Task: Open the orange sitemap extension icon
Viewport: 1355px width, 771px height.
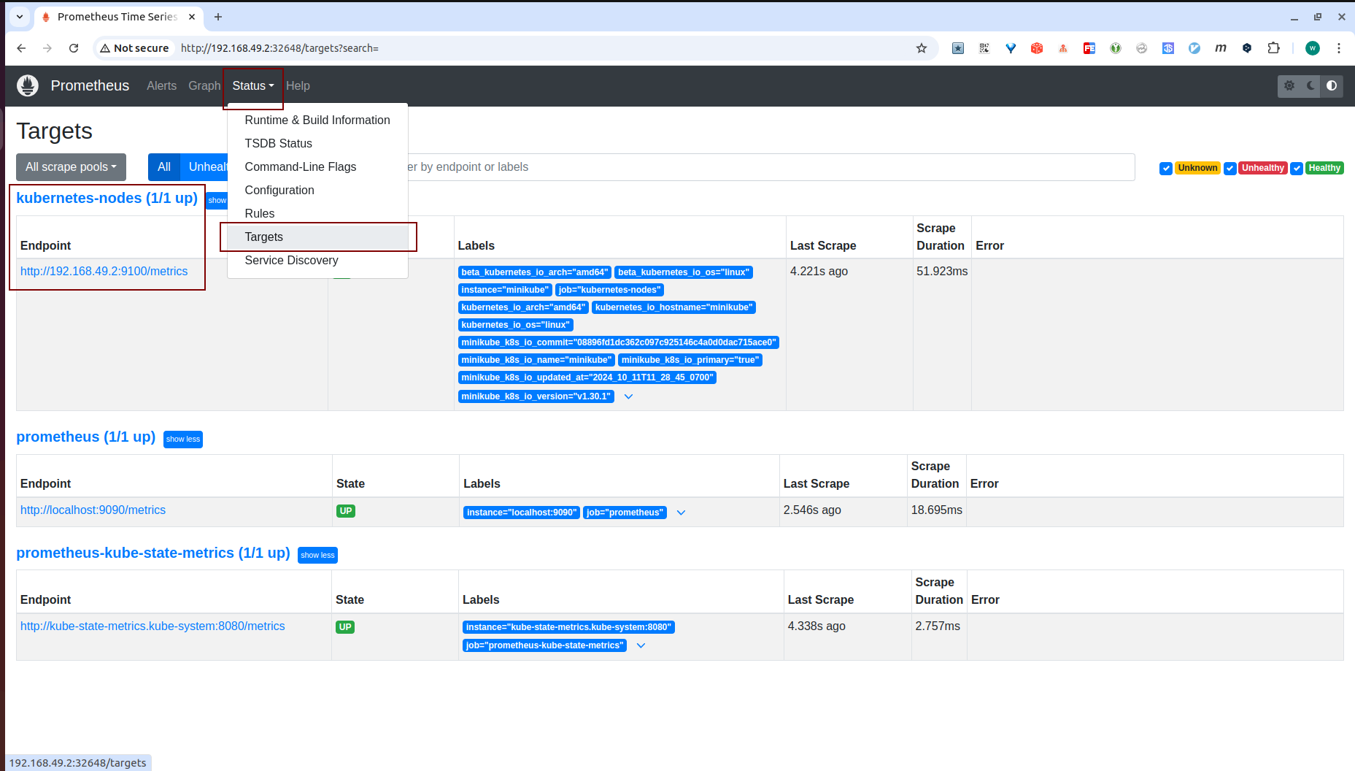Action: (x=1063, y=48)
